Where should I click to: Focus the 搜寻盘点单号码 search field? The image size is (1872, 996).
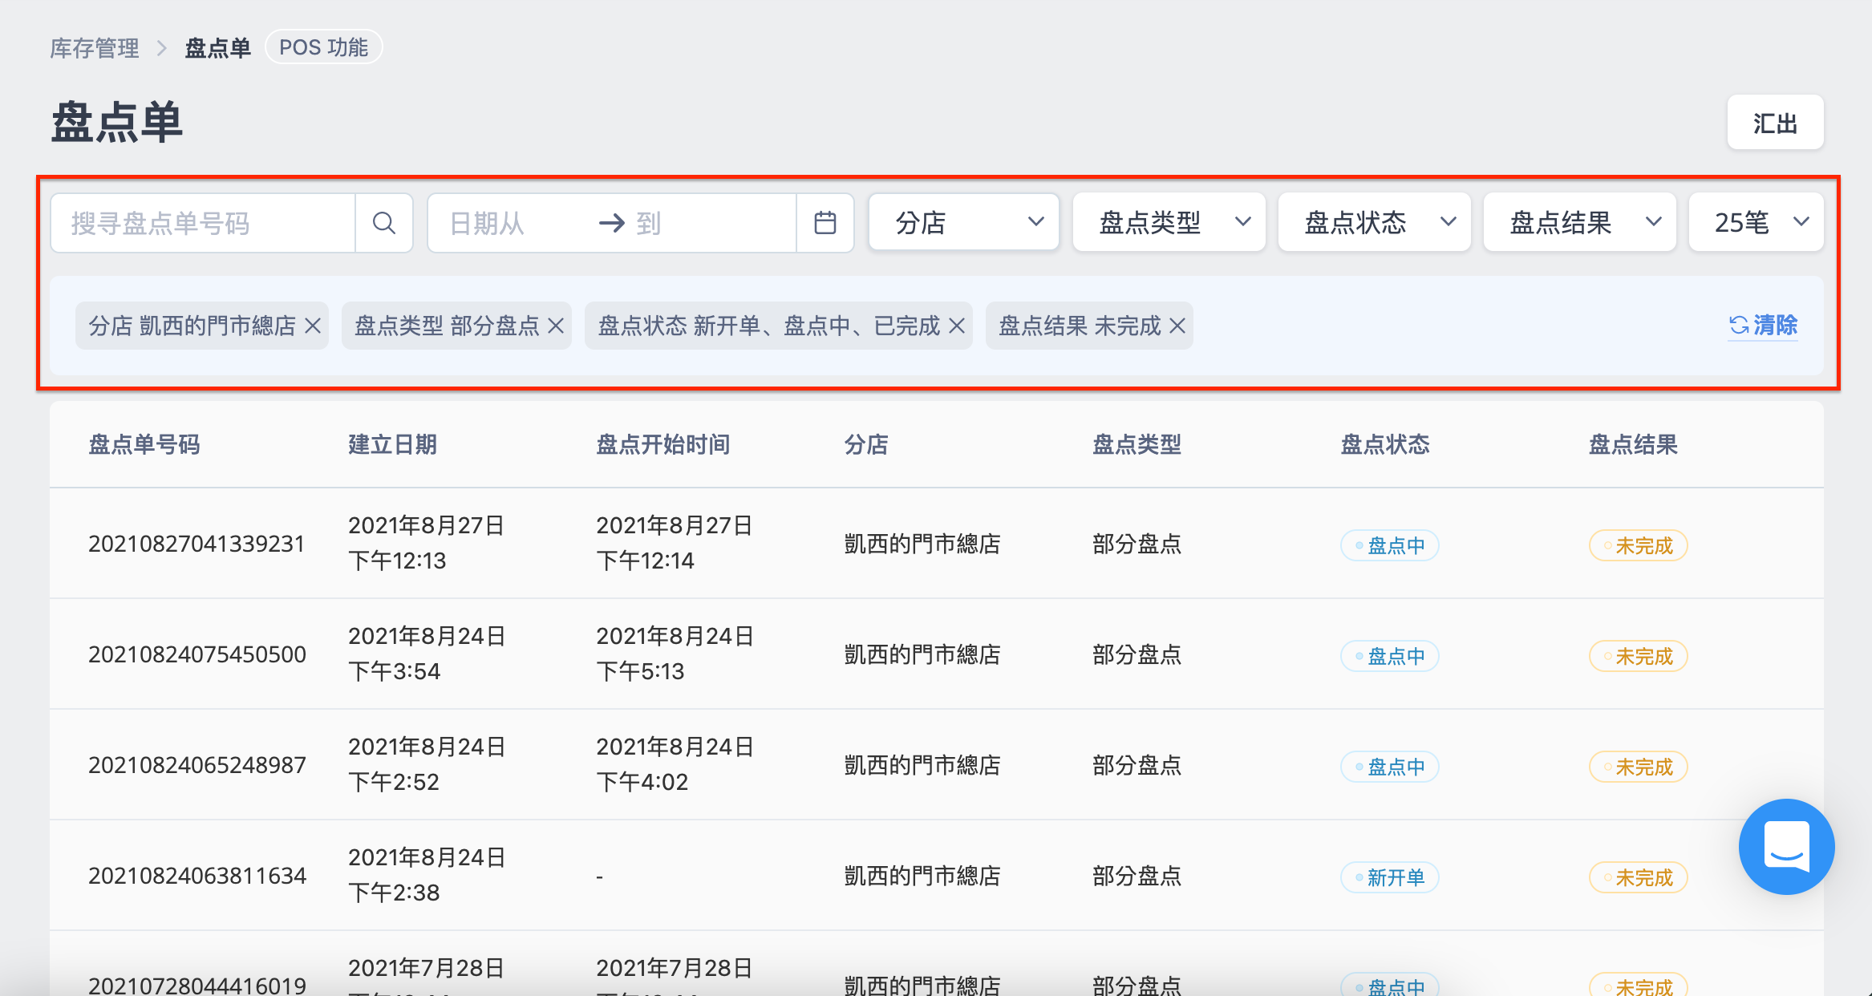coord(204,223)
